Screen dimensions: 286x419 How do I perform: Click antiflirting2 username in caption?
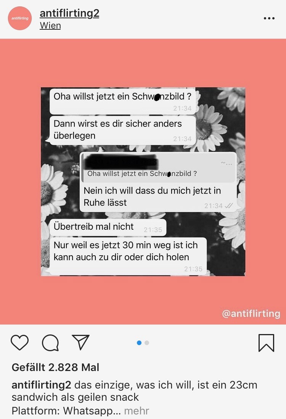(x=42, y=385)
